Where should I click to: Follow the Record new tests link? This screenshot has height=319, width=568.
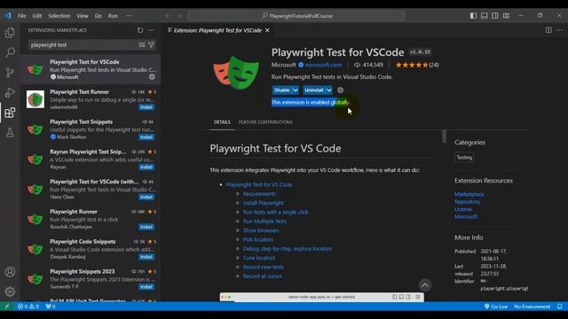tap(264, 267)
